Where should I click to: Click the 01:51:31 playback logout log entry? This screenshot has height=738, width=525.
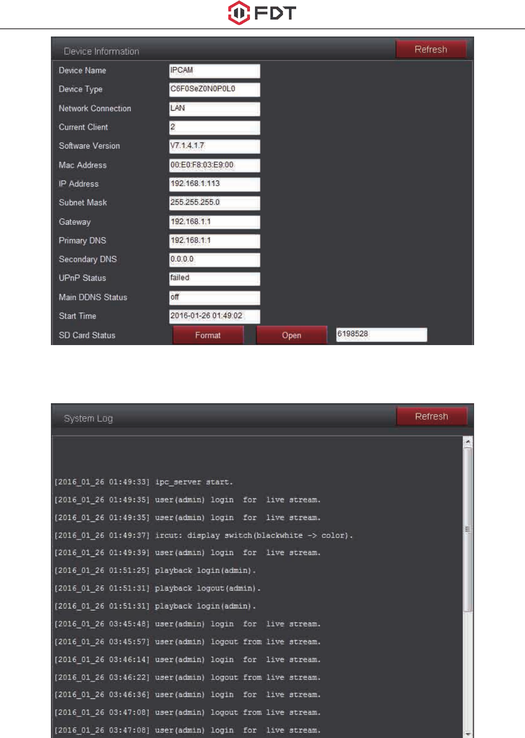(x=157, y=588)
